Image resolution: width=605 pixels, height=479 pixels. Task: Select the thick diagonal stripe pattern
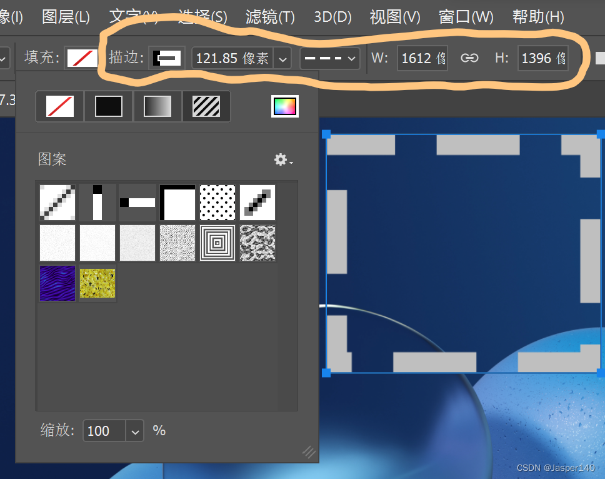point(257,202)
